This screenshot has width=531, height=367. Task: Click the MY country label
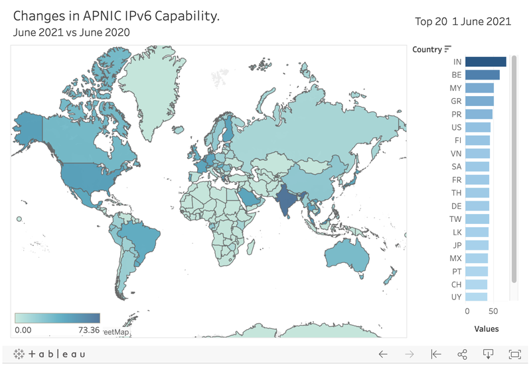(455, 88)
